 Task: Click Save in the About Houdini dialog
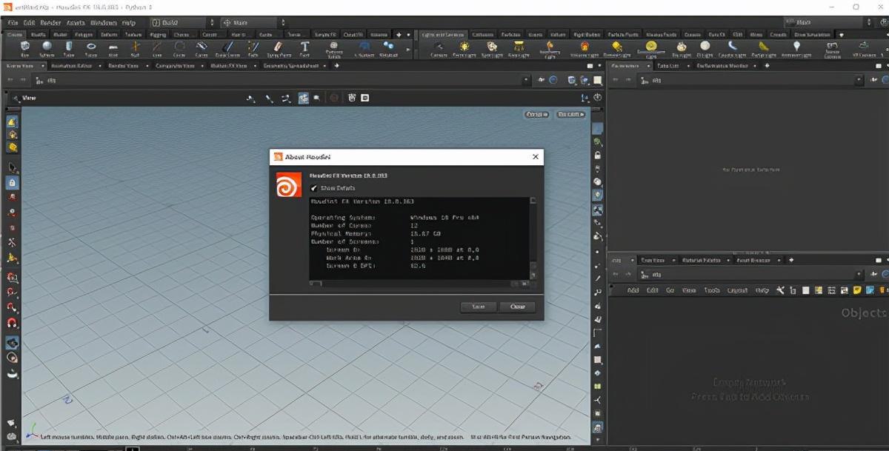[478, 307]
